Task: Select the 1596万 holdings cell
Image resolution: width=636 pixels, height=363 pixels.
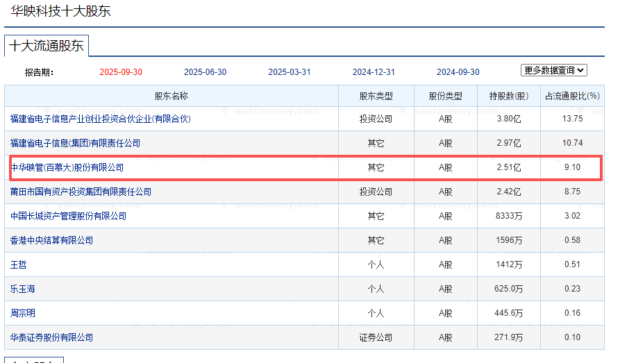Action: pos(509,241)
